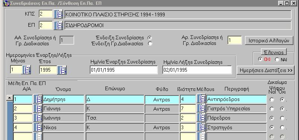The image size is (299, 140).
Task: Click the description cell Πάρεδρος
Action: (x=236, y=118)
